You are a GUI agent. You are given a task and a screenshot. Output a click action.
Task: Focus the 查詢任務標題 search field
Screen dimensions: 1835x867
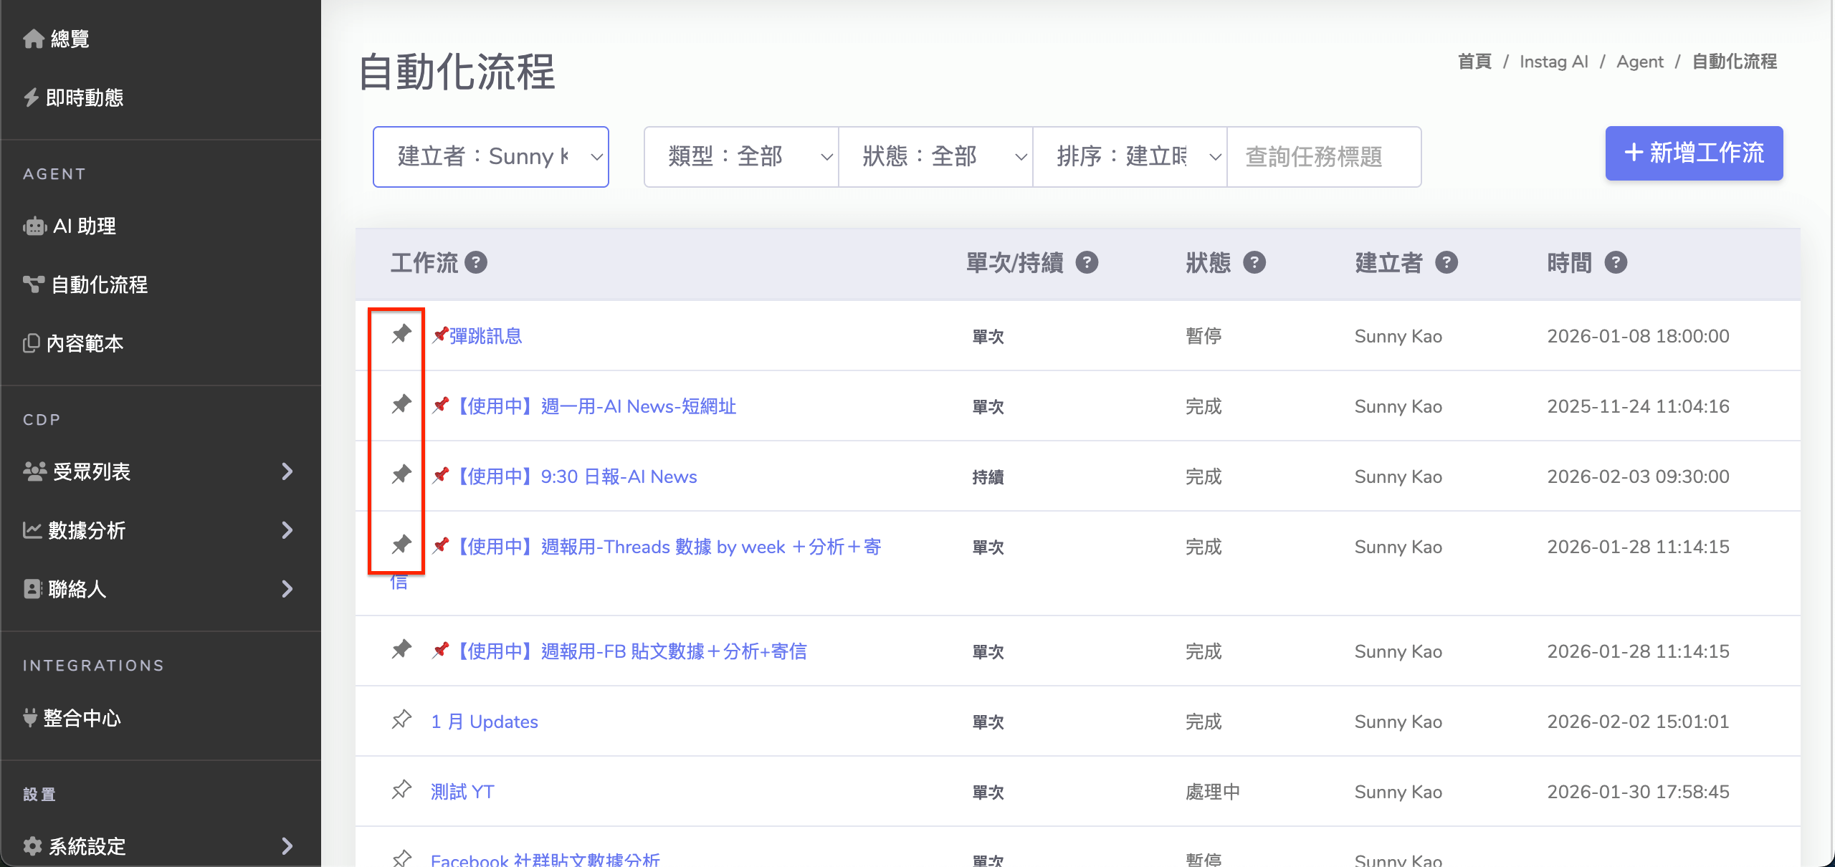[1323, 157]
